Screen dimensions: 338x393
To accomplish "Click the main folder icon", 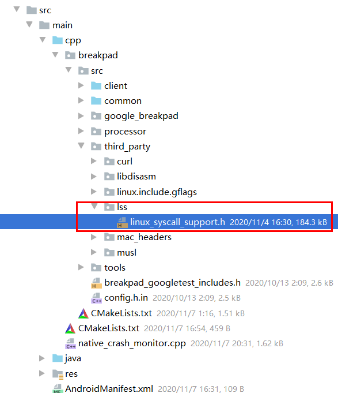I will [x=44, y=25].
